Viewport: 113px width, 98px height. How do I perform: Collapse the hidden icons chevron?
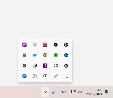pyautogui.click(x=45, y=92)
